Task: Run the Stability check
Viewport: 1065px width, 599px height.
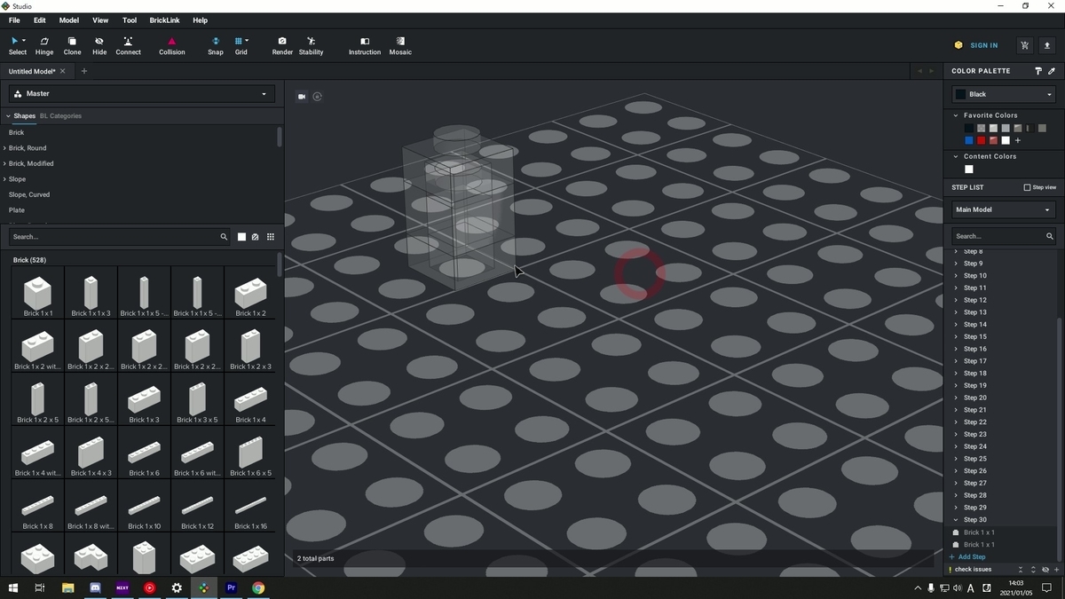Action: click(311, 46)
